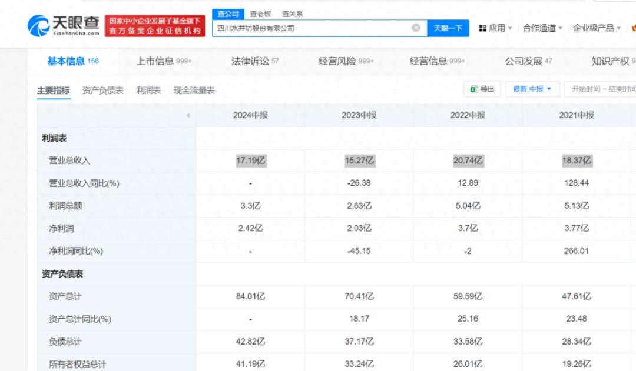The width and height of the screenshot is (636, 371).
Task: Click the 266.01 net profit growth cell
Action: coord(577,251)
